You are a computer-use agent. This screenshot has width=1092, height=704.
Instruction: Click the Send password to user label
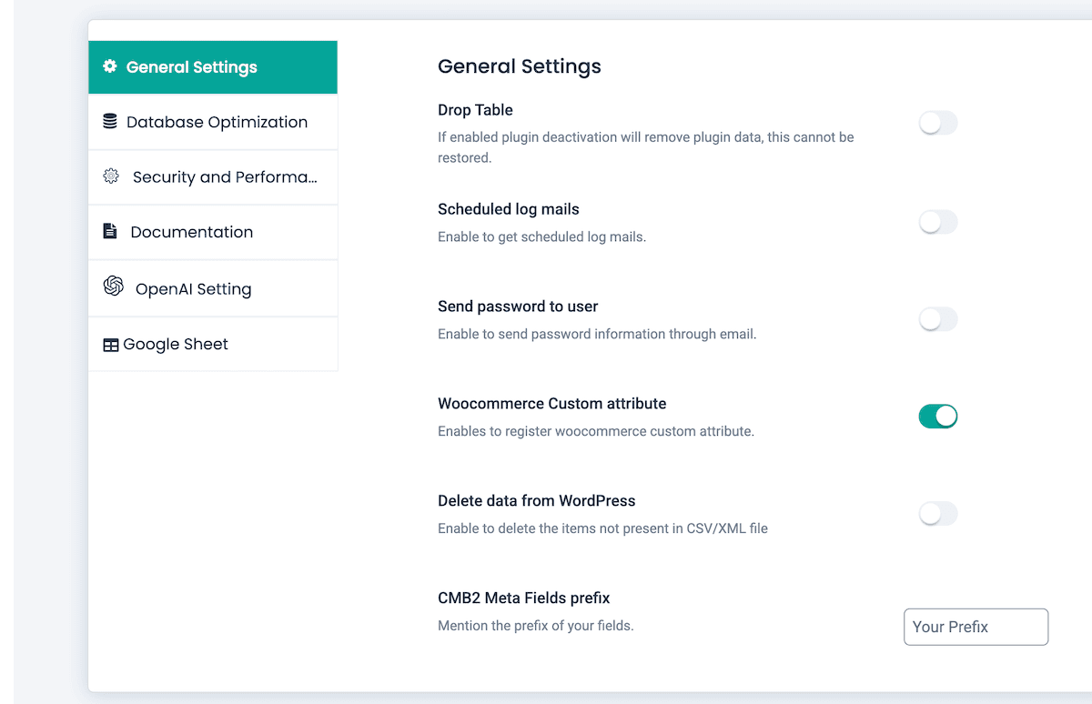(518, 307)
